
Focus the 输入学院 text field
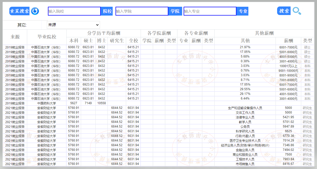pos(142,11)
